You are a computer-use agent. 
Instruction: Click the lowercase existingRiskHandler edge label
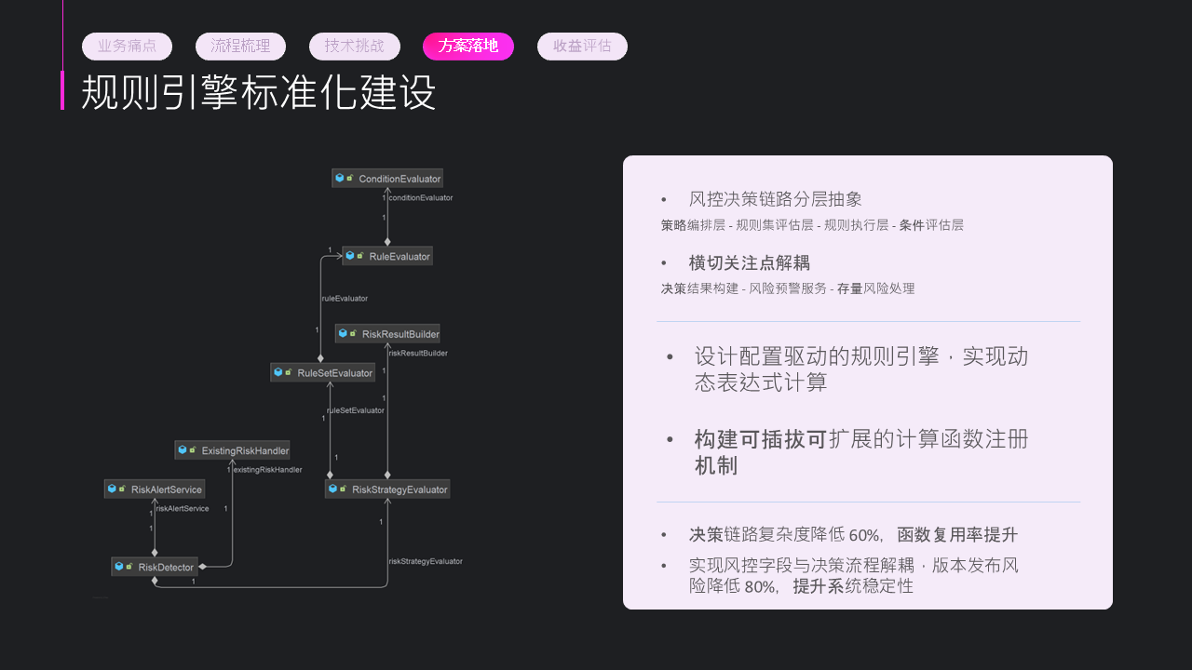(268, 470)
